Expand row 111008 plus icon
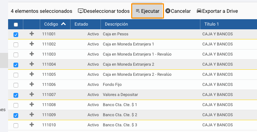The width and height of the screenshot is (257, 132). pos(32,104)
